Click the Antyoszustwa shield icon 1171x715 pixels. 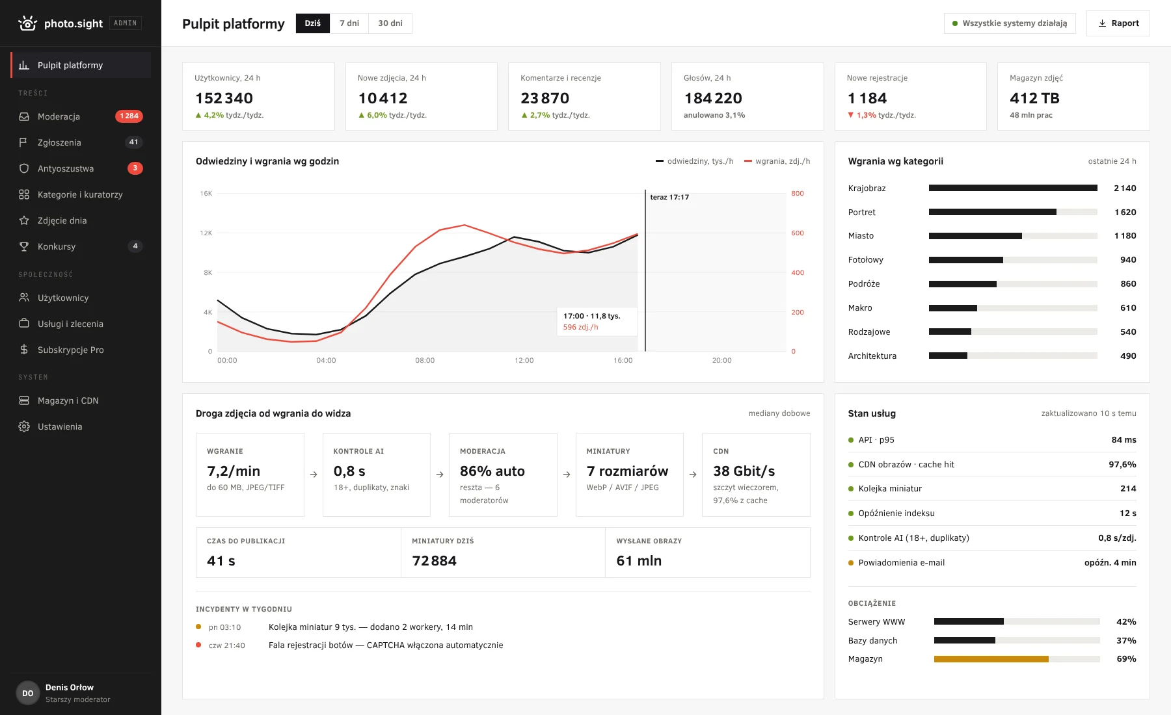24,168
